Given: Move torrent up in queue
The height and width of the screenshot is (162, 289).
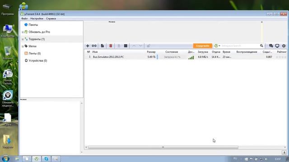Looking at the screenshot, I should pos(134,46).
